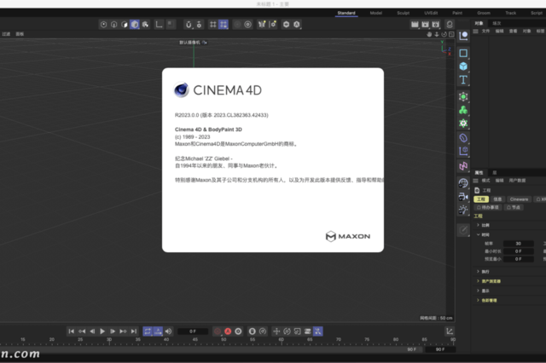Open the pink simulation tags icon

[x=463, y=166]
